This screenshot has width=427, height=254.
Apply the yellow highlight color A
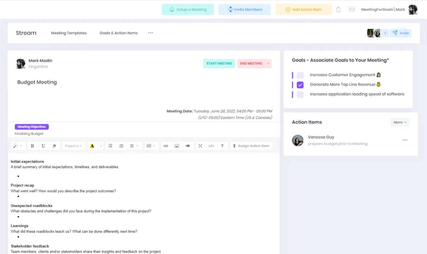point(92,146)
